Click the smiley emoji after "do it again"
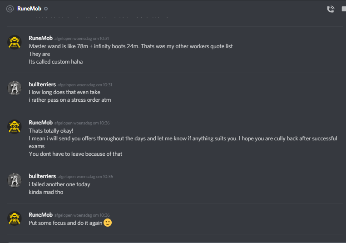This screenshot has width=346, height=243. [x=108, y=223]
